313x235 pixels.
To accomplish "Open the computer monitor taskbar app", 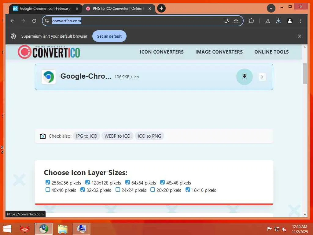I will click(x=81, y=229).
